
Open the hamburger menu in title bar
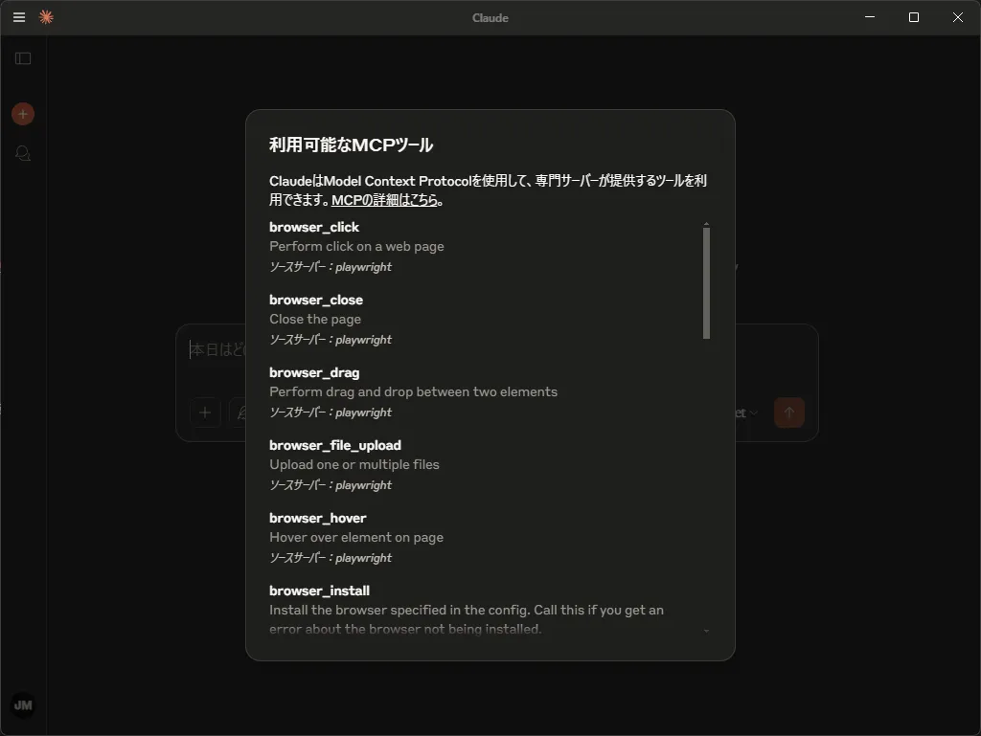19,17
